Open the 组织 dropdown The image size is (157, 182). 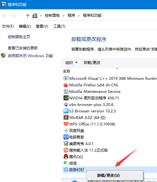[x=71, y=63]
